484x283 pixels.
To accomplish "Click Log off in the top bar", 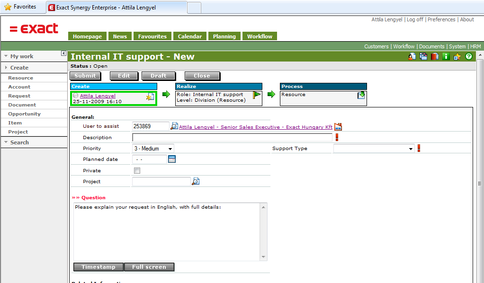I will pos(415,19).
